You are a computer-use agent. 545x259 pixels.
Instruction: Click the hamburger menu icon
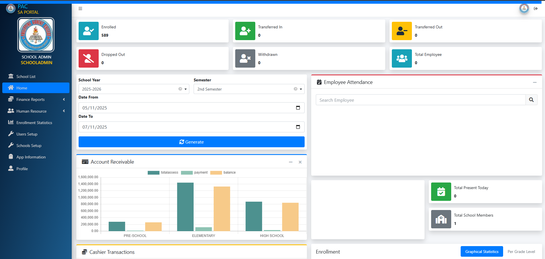point(80,9)
